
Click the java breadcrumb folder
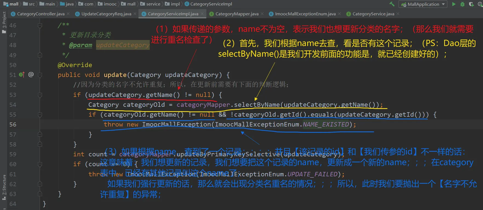(x=67, y=4)
